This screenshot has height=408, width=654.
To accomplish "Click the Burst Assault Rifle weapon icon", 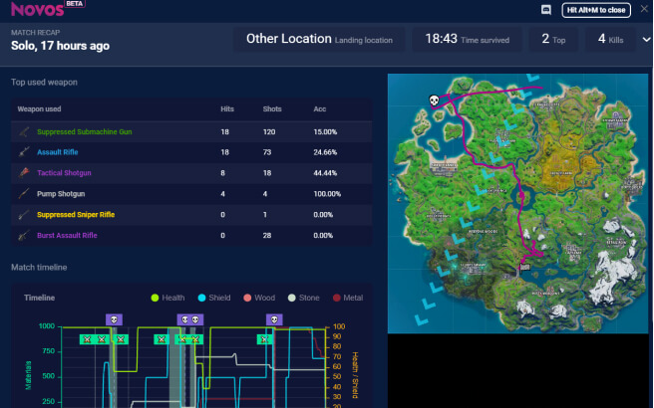I will [x=24, y=235].
